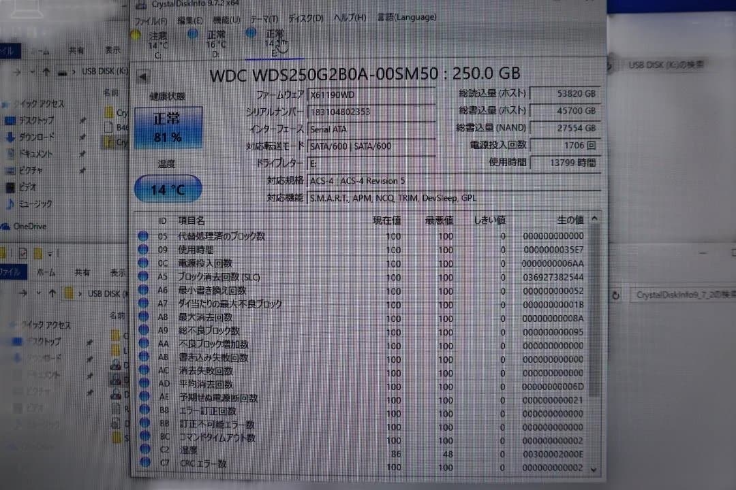Click the S.M.A.R.T. features field
The height and width of the screenshot is (490, 736).
click(x=453, y=198)
